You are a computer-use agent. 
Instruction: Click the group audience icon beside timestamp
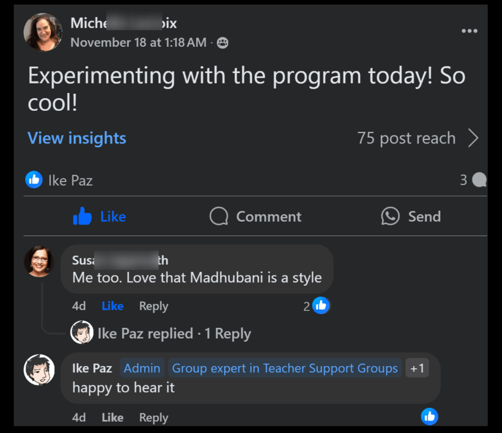coord(222,43)
